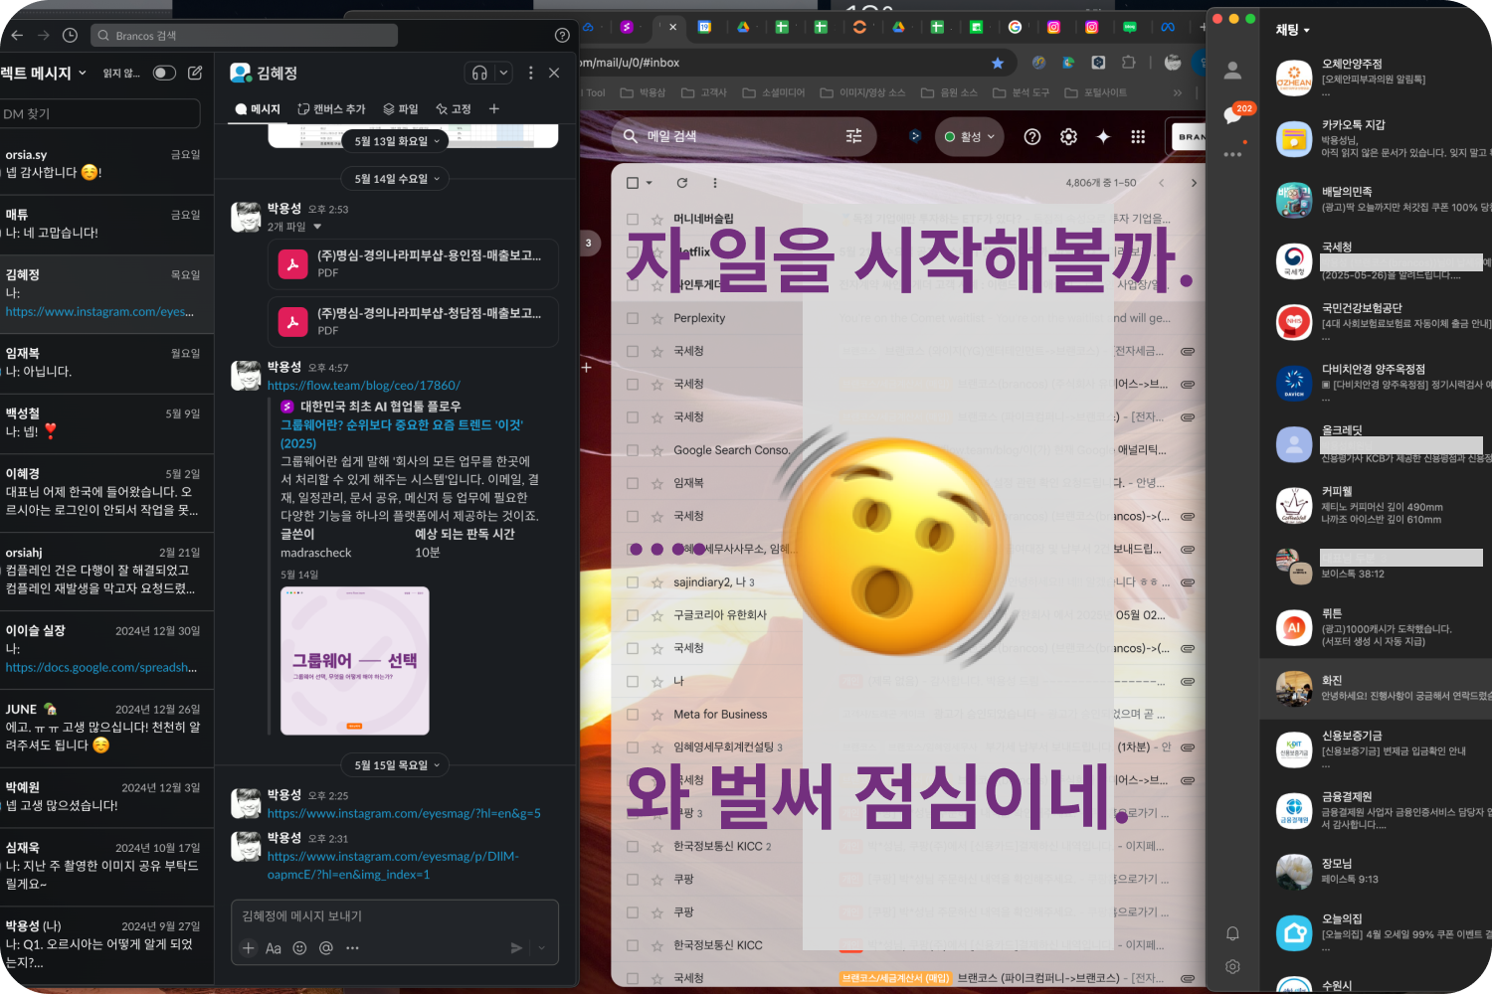Compose a new Slack message

(x=195, y=73)
